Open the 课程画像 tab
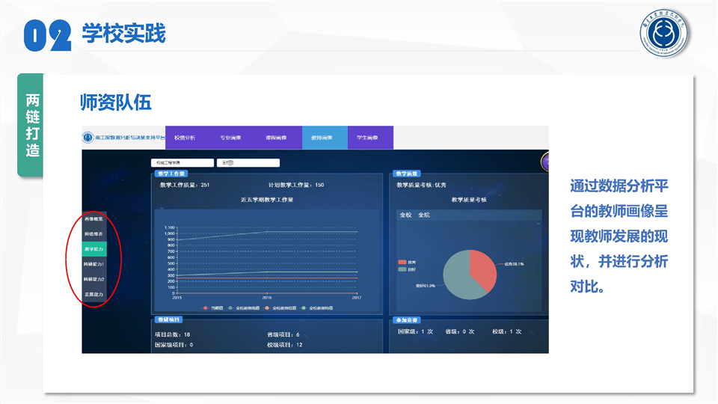This screenshot has width=718, height=404. coord(276,138)
